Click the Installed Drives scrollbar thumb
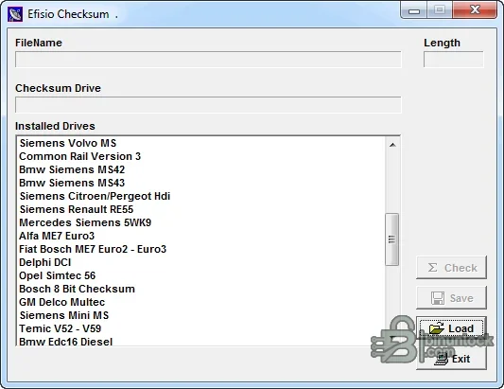Screen dimensions: 504x389 click(x=391, y=239)
